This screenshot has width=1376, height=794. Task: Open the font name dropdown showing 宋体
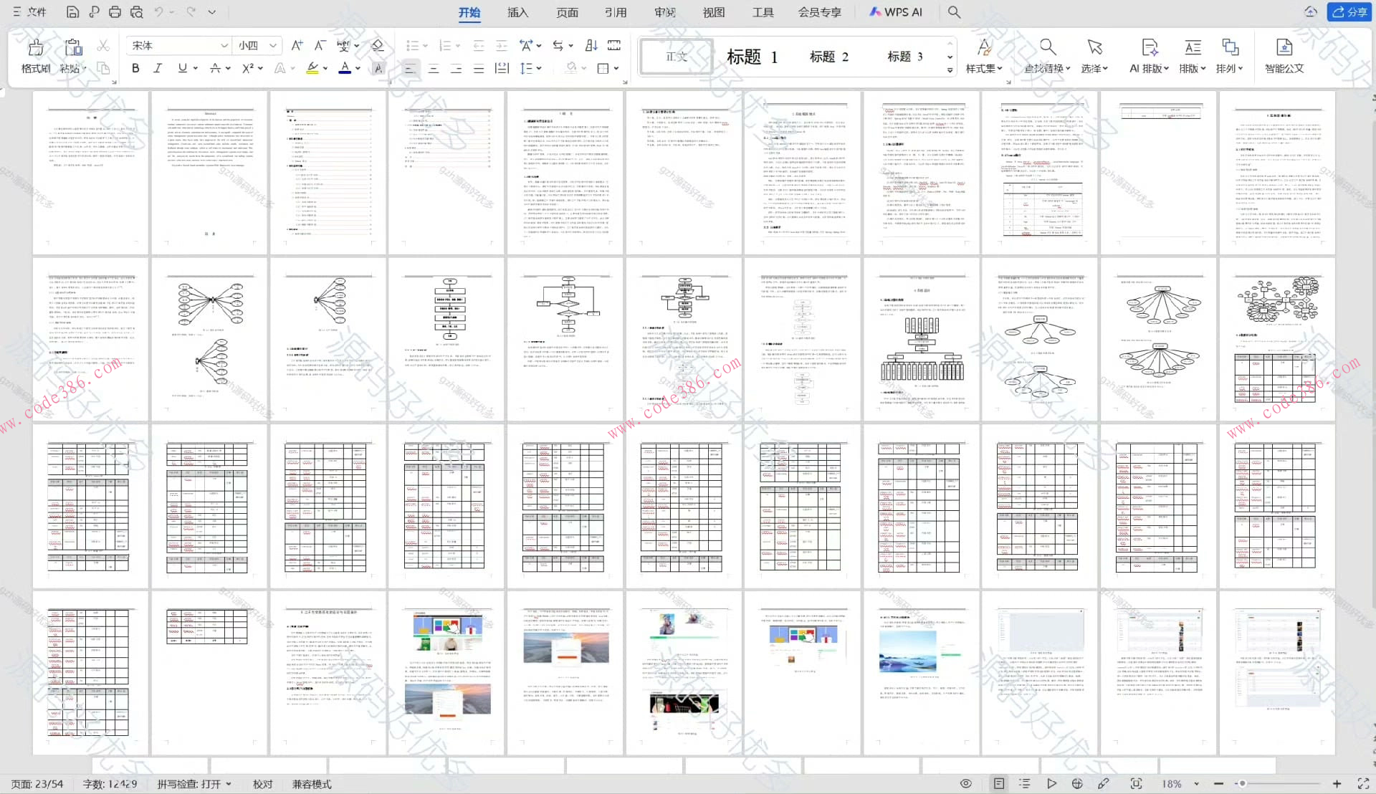pos(224,45)
